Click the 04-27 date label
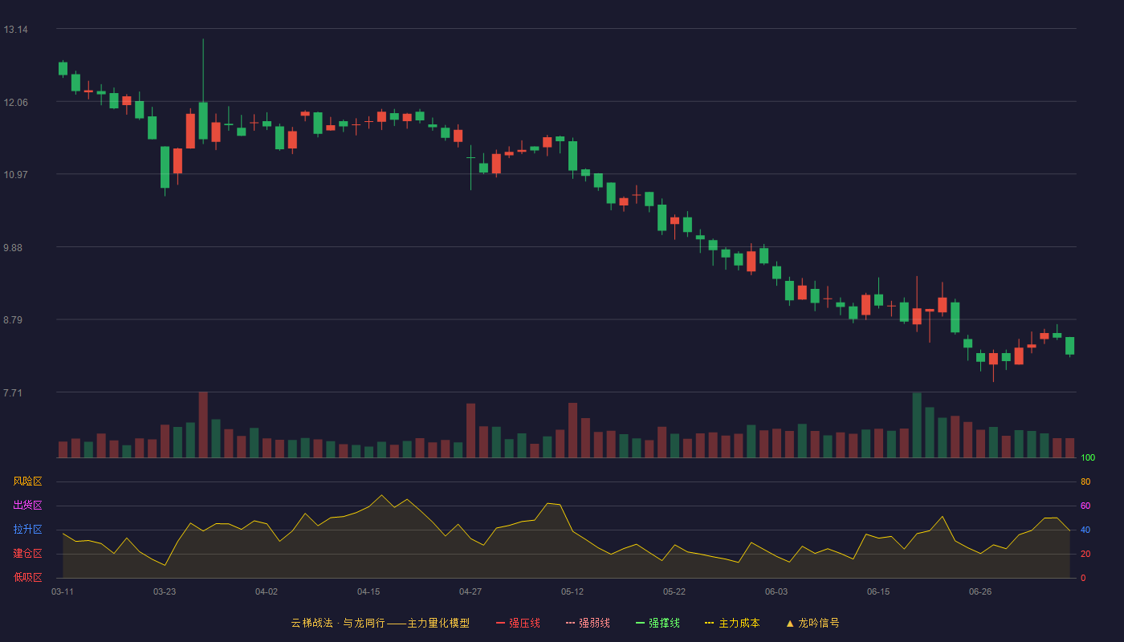1124x642 pixels. coord(470,591)
